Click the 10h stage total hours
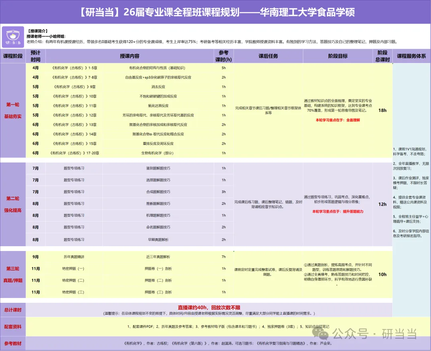The image size is (431, 351). click(382, 275)
